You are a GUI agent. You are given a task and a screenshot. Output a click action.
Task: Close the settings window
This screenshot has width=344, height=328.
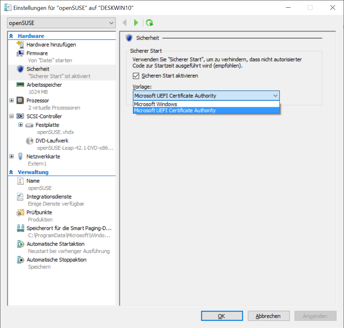point(333,7)
